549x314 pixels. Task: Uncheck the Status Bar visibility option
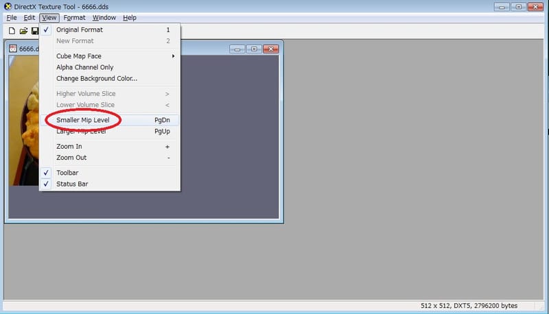(72, 184)
